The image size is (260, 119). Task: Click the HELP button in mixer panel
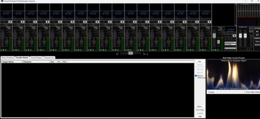click(257, 35)
